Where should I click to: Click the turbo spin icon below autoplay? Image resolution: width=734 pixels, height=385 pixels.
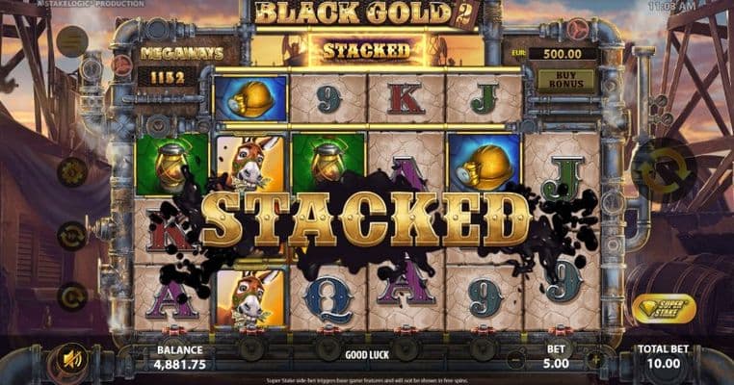[72, 297]
